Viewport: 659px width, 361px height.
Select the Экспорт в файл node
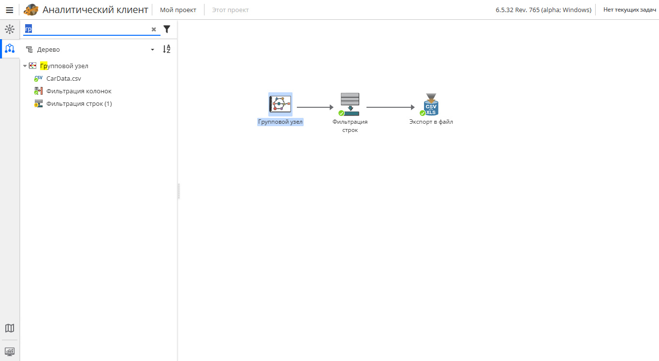pos(430,104)
